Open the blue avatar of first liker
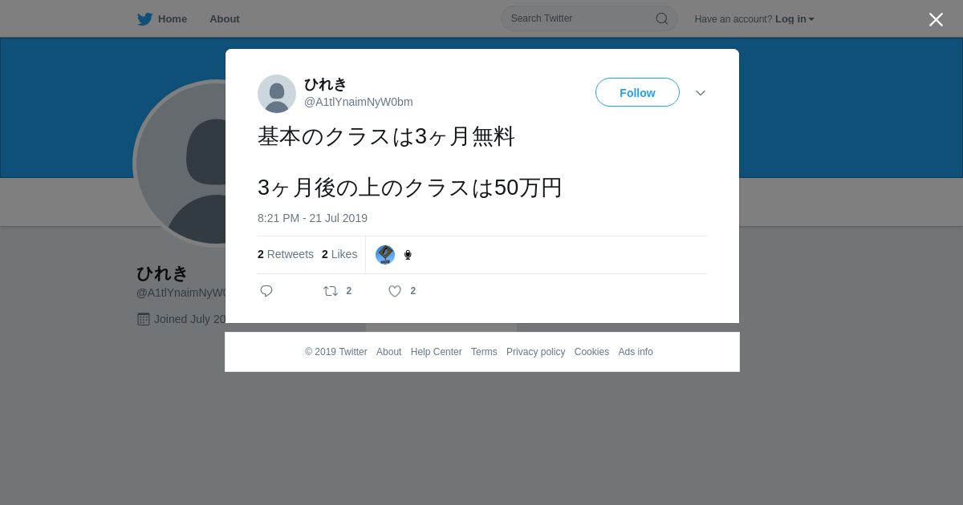Viewport: 963px width, 505px height. tap(385, 255)
